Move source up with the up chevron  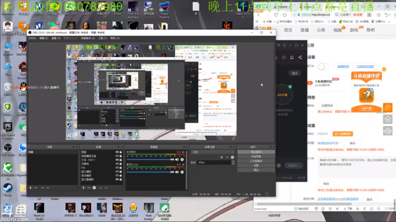pyautogui.click(x=101, y=188)
